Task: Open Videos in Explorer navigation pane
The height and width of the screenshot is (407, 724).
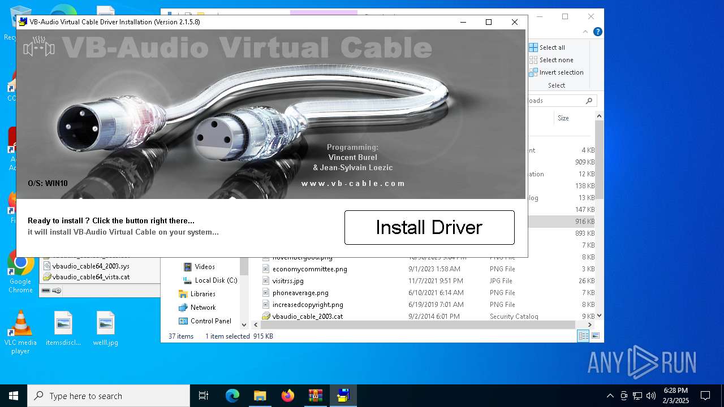Action: [204, 267]
